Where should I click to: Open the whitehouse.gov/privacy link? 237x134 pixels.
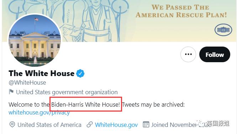[39, 113]
